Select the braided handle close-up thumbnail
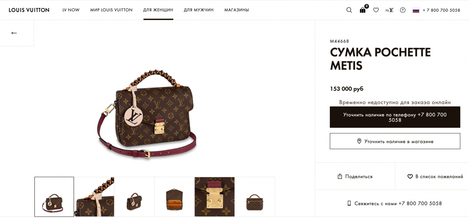 point(94,197)
